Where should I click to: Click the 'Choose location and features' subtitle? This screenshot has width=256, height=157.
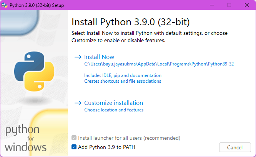tap(114, 110)
